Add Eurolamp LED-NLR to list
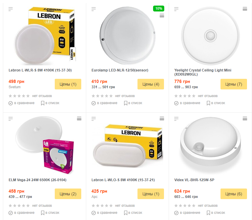 (133, 103)
